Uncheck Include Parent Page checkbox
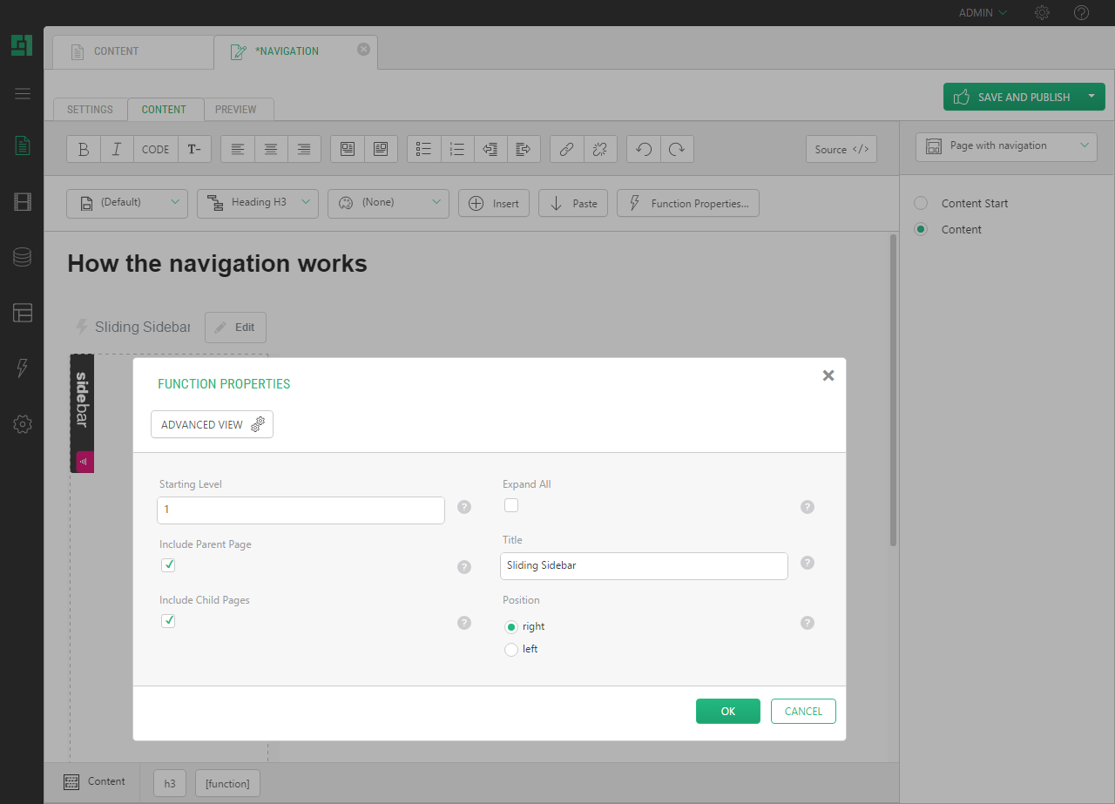The height and width of the screenshot is (804, 1115). pyautogui.click(x=169, y=565)
